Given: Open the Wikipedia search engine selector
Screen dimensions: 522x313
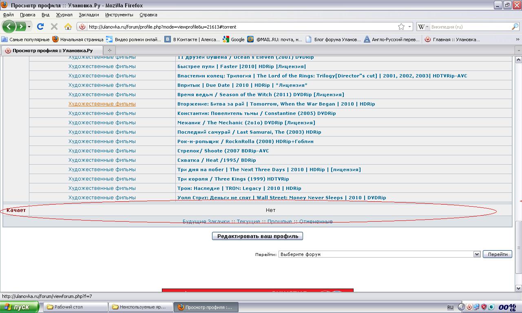Looking at the screenshot, I should coord(422,26).
